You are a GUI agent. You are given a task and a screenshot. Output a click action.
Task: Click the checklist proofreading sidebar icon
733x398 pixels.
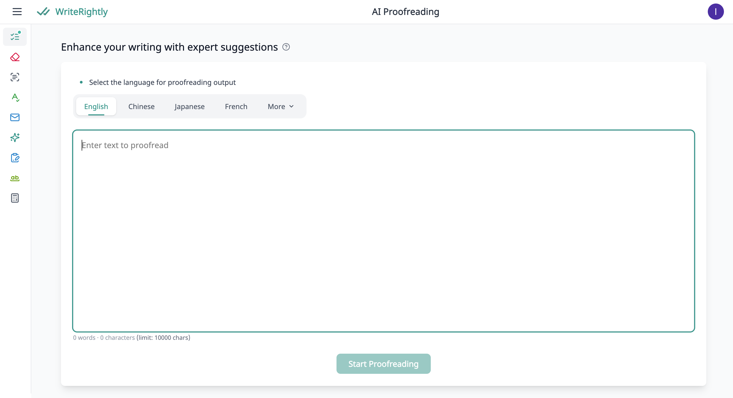[15, 37]
